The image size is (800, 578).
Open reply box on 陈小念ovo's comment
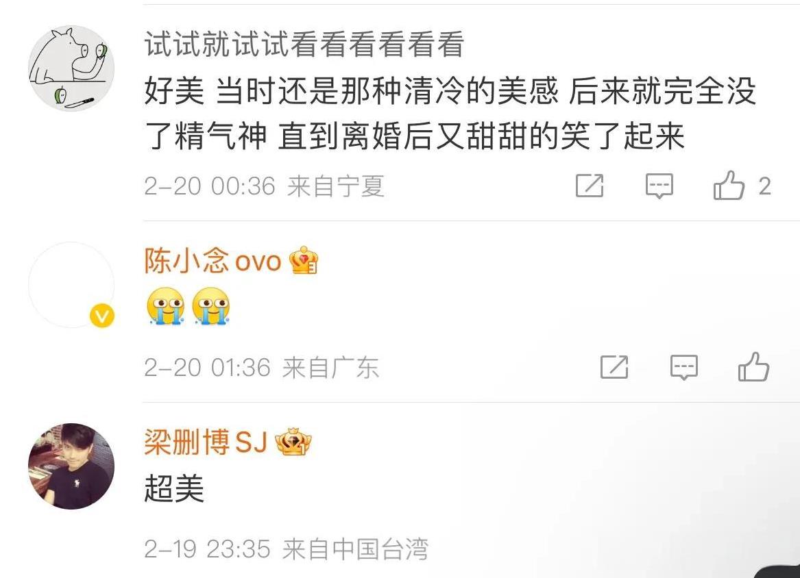pos(683,367)
